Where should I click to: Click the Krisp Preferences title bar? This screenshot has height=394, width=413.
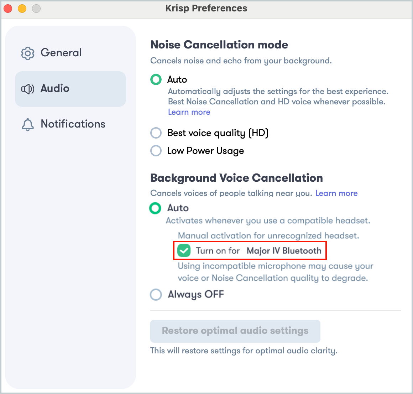[206, 9]
